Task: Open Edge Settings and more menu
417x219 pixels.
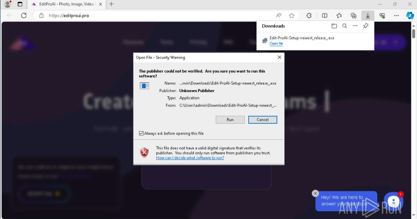Action: click(397, 16)
